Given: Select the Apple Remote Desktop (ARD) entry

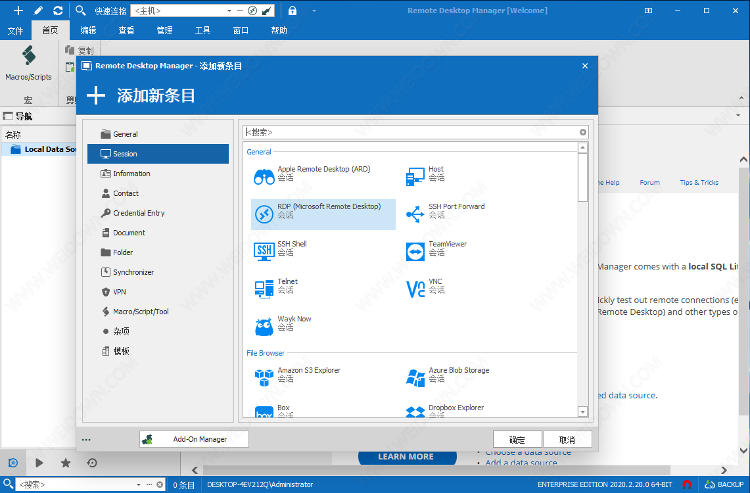Looking at the screenshot, I should pos(323,174).
